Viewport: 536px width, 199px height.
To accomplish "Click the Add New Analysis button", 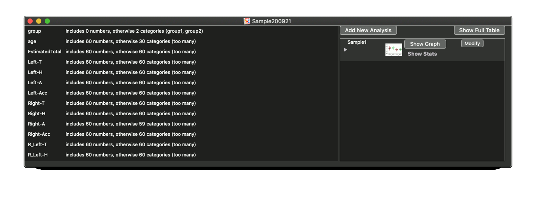I will pyautogui.click(x=368, y=31).
